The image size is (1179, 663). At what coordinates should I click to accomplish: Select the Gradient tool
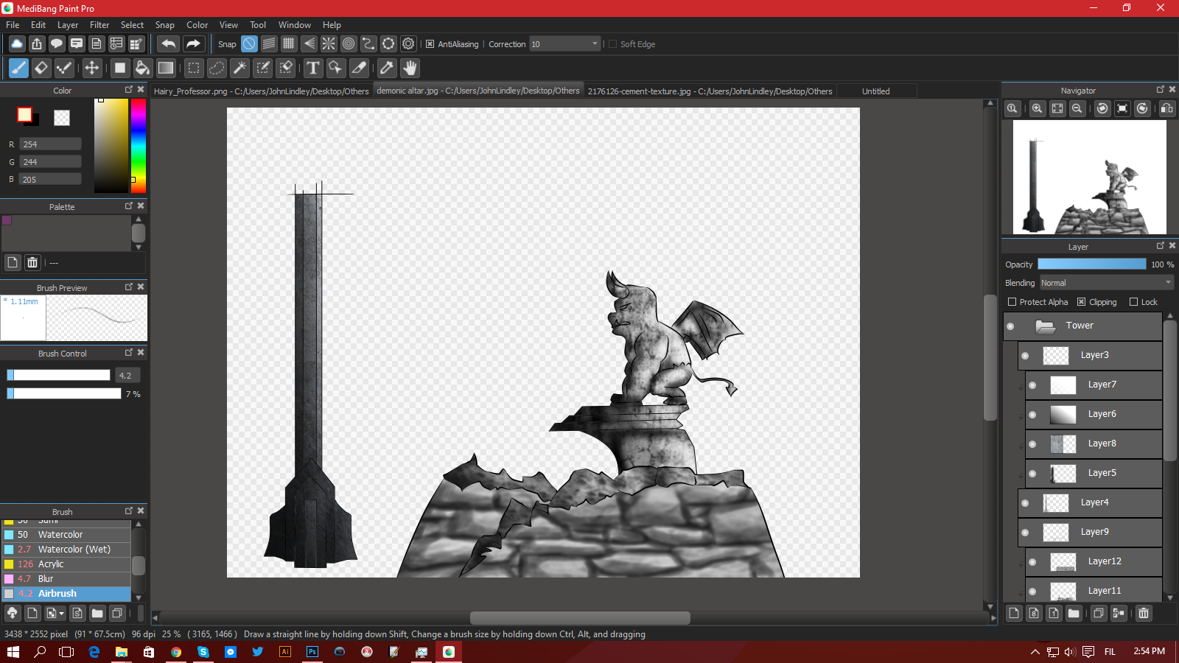[166, 69]
